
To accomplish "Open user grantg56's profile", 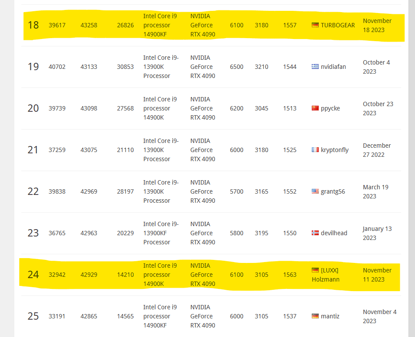I will coord(333,191).
